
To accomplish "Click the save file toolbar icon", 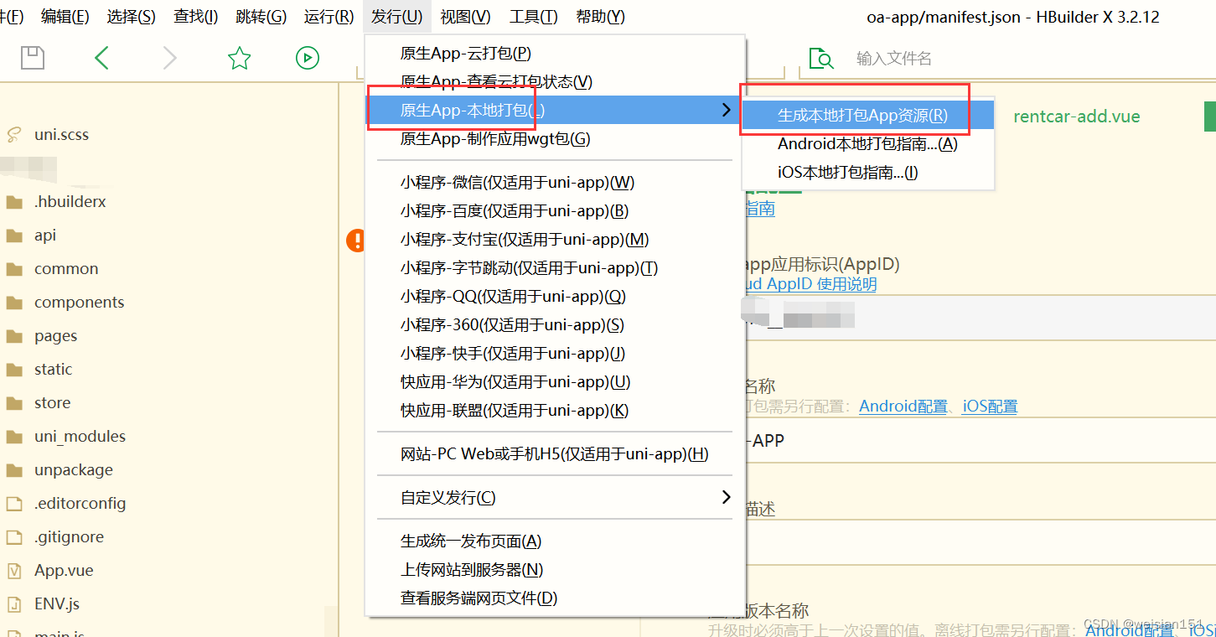I will pos(33,58).
